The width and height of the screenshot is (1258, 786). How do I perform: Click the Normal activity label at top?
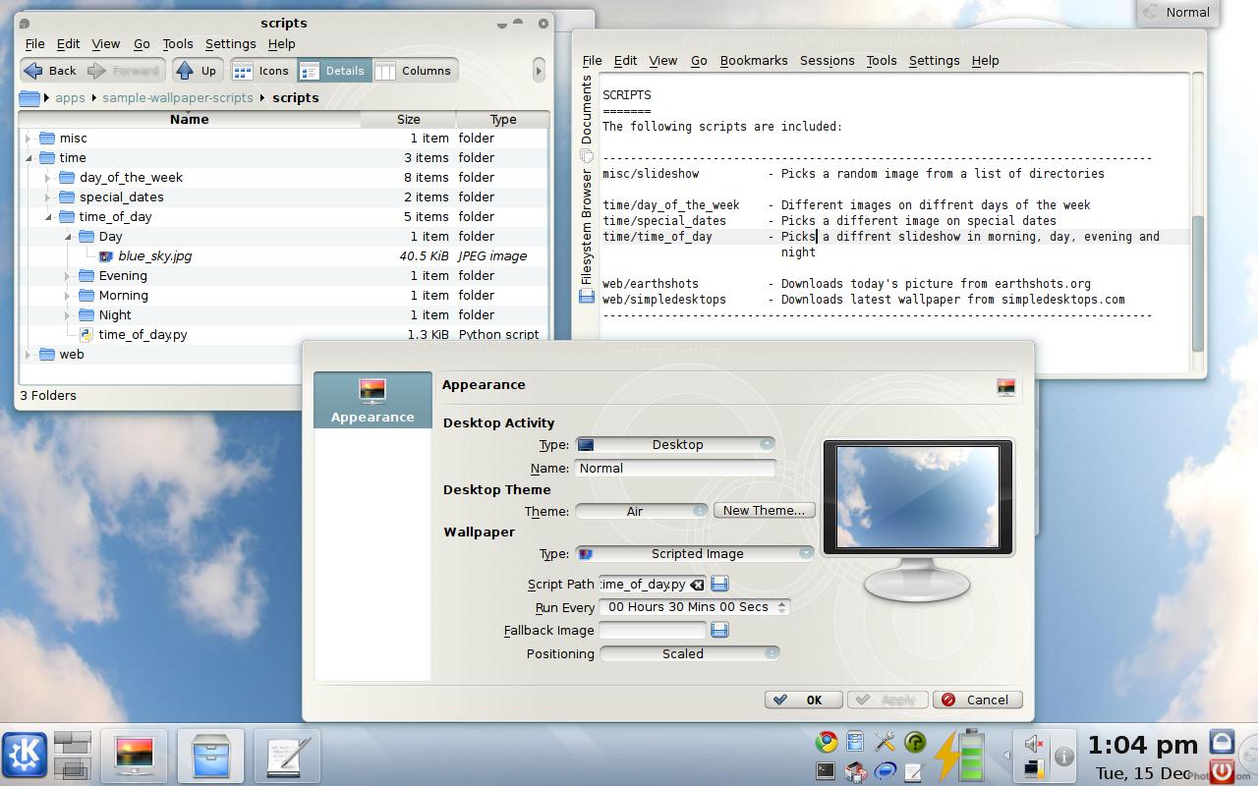[x=1177, y=12]
